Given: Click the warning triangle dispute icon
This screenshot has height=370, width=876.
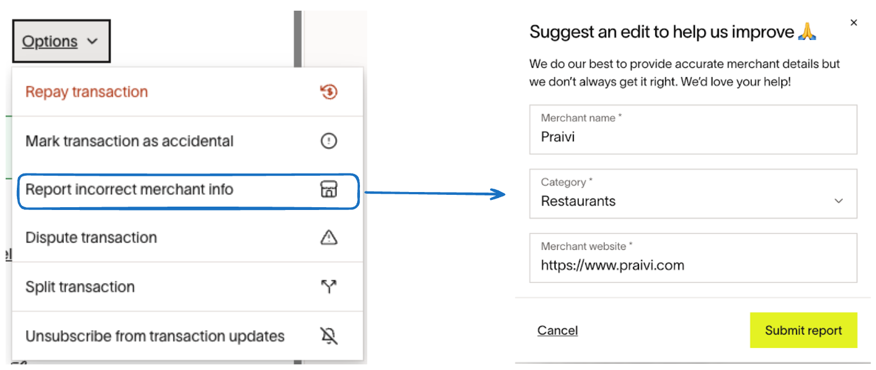Looking at the screenshot, I should [x=328, y=238].
